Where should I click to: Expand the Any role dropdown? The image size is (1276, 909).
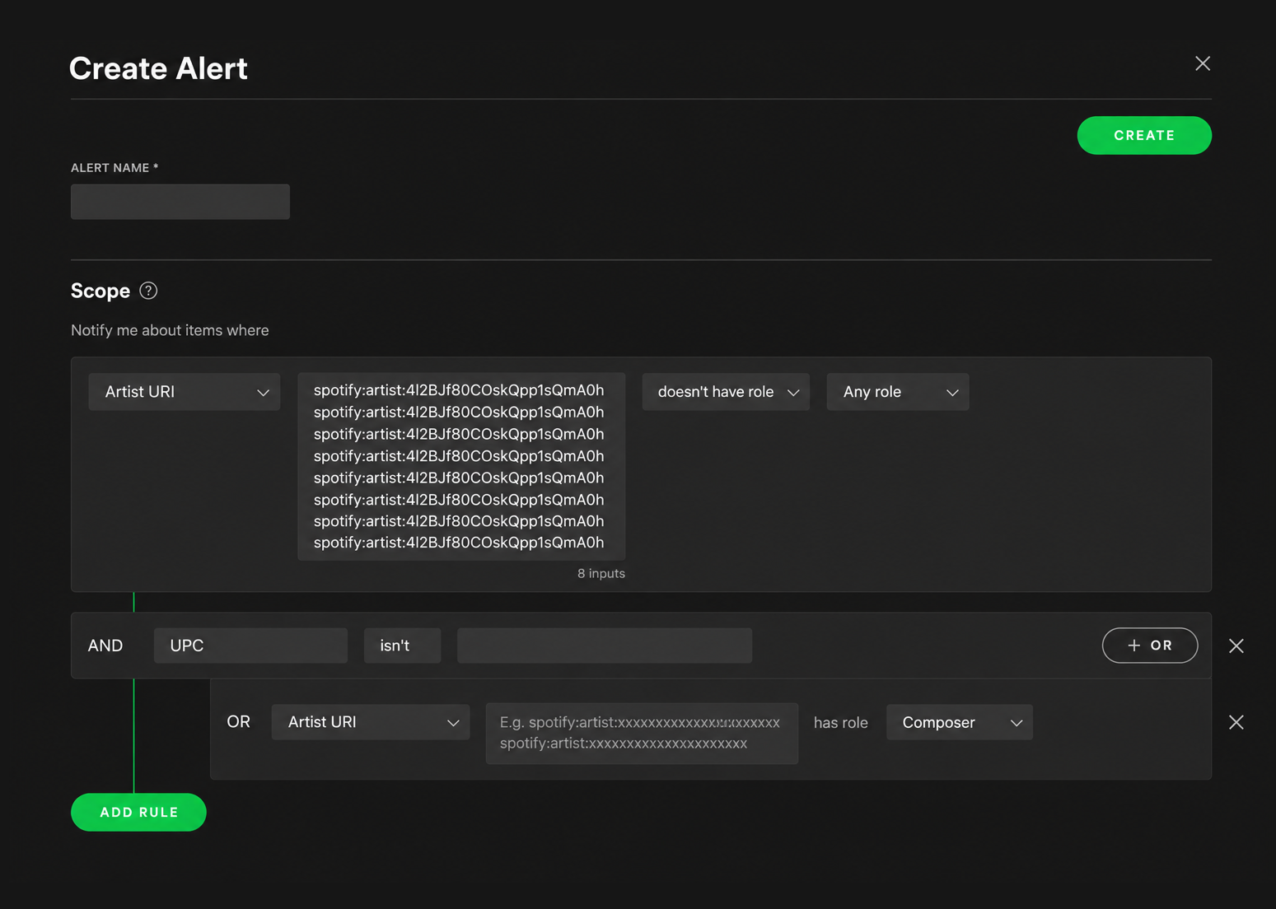[x=898, y=392]
